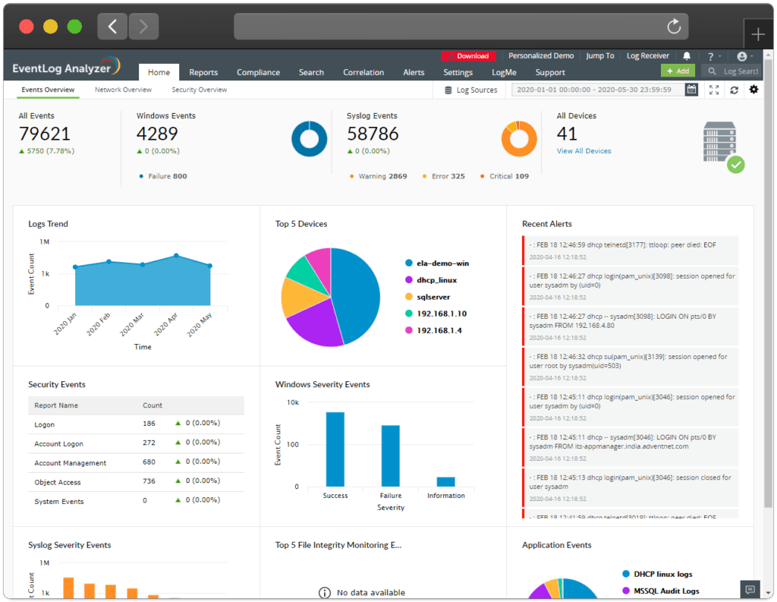Click the Log Search magnifier icon
The height and width of the screenshot is (602, 777).
click(712, 71)
